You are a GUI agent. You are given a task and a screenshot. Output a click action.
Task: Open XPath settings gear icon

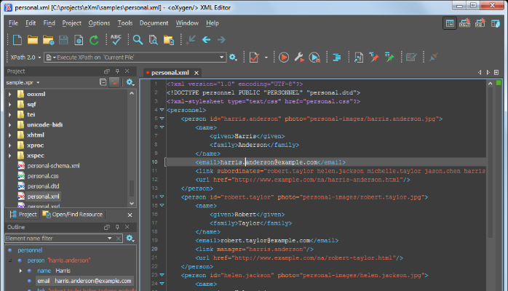point(233,57)
